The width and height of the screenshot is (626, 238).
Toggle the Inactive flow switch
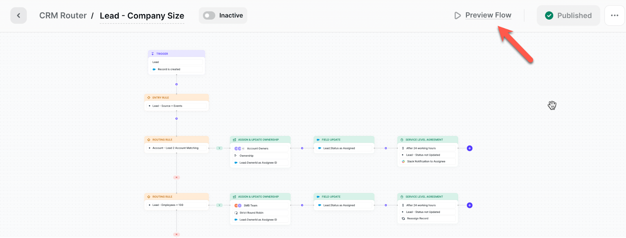coord(209,16)
